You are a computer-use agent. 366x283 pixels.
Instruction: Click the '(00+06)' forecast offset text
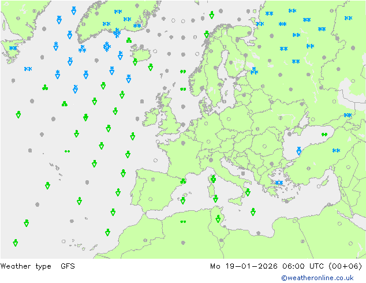[x=345, y=266]
